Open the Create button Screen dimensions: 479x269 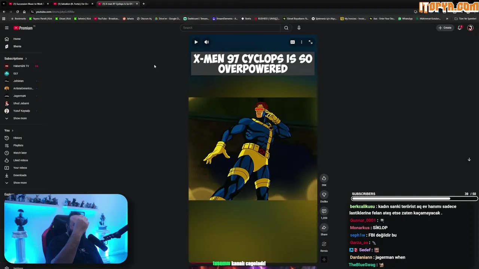coord(445,28)
